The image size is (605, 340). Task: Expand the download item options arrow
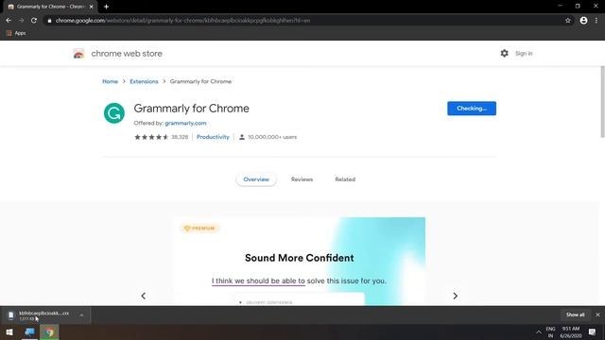[x=81, y=315]
